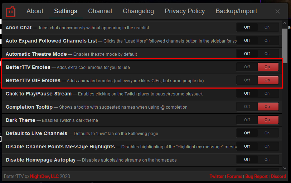Open the Twitter link in footer
The height and width of the screenshot is (183, 291).
(x=217, y=176)
